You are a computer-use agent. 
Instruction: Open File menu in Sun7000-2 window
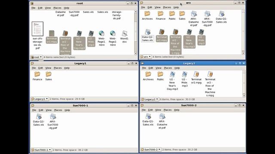[144, 110]
